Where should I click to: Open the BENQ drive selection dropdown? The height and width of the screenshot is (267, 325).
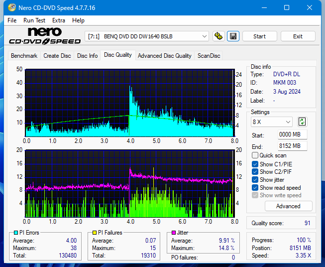[147, 36]
